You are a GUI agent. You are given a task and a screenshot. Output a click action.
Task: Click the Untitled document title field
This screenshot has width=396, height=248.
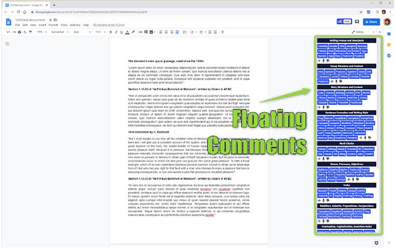click(x=30, y=20)
